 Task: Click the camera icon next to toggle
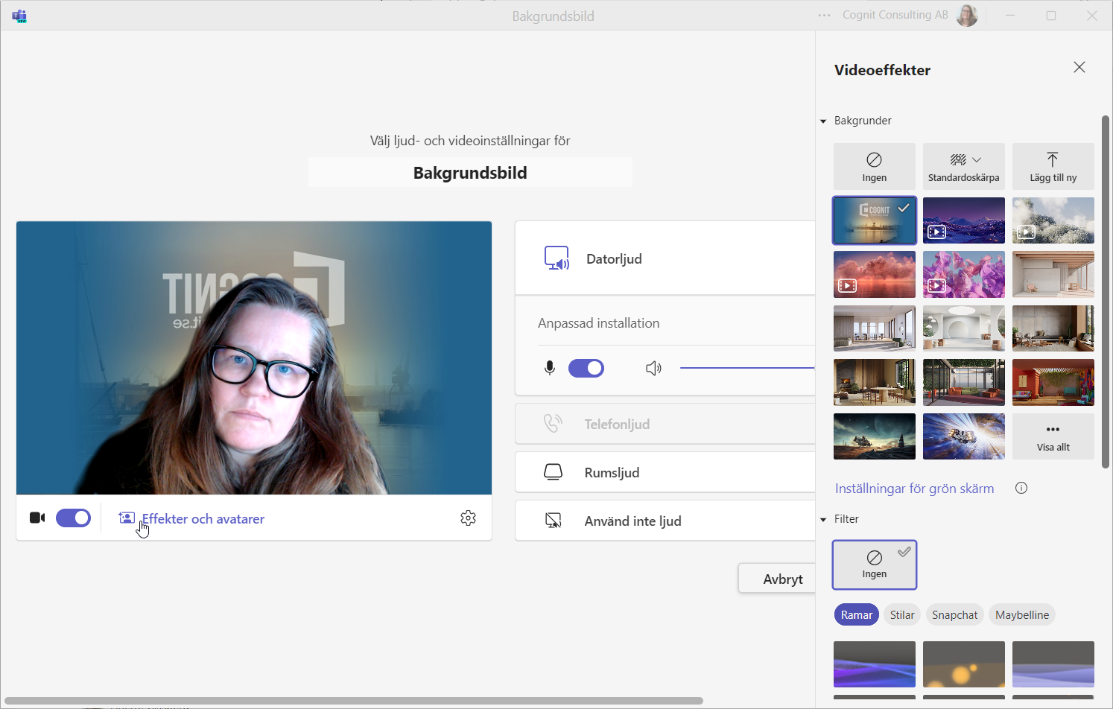(37, 518)
